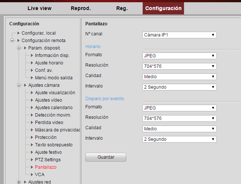Open Disparo por evento Intervalo dropdown
The width and height of the screenshot is (241, 184).
180,139
